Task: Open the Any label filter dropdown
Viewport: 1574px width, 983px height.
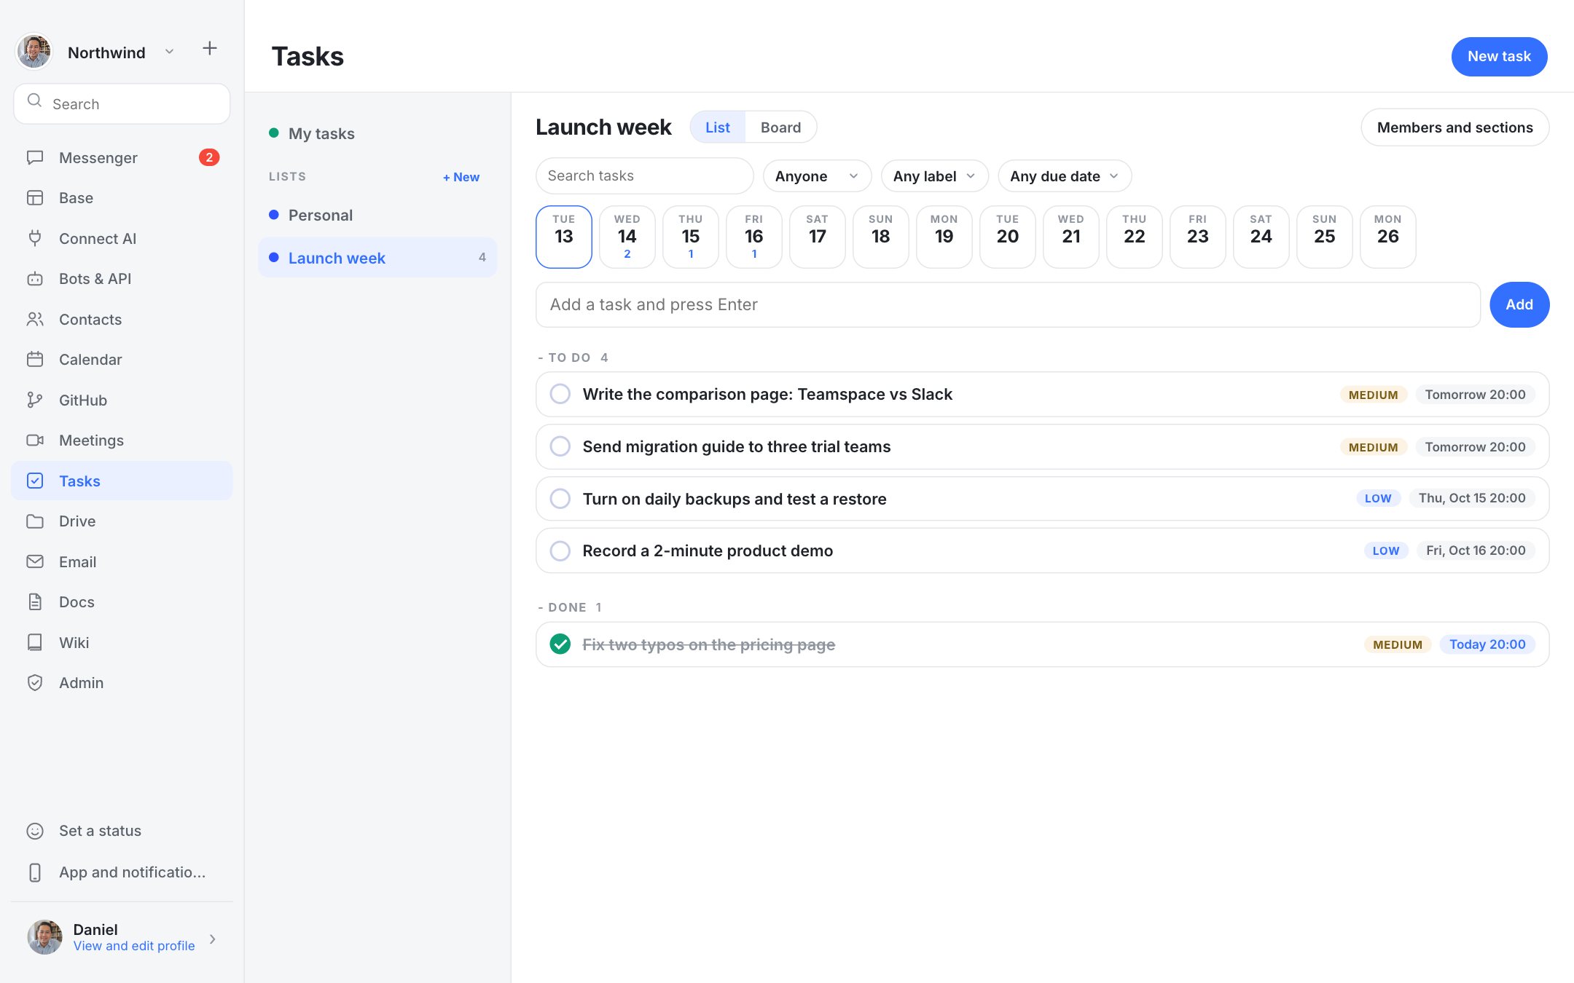Action: pyautogui.click(x=934, y=176)
